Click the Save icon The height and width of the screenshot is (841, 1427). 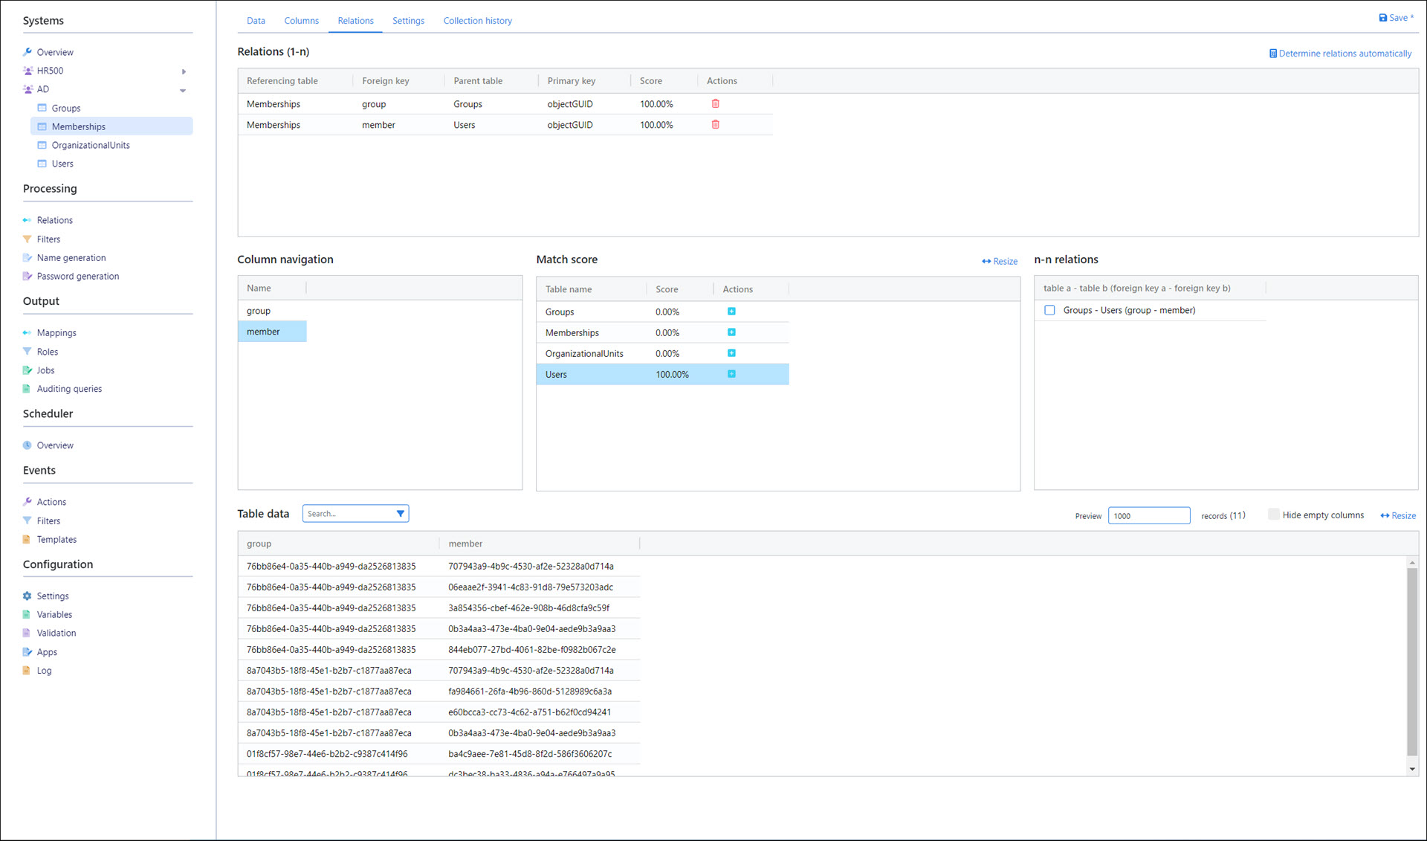tap(1382, 18)
